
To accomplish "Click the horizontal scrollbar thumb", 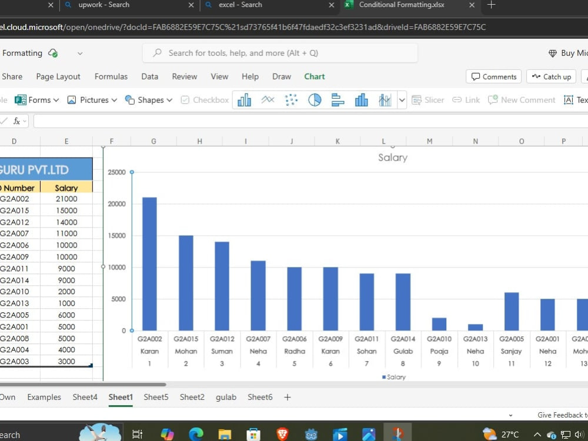I will (x=82, y=385).
